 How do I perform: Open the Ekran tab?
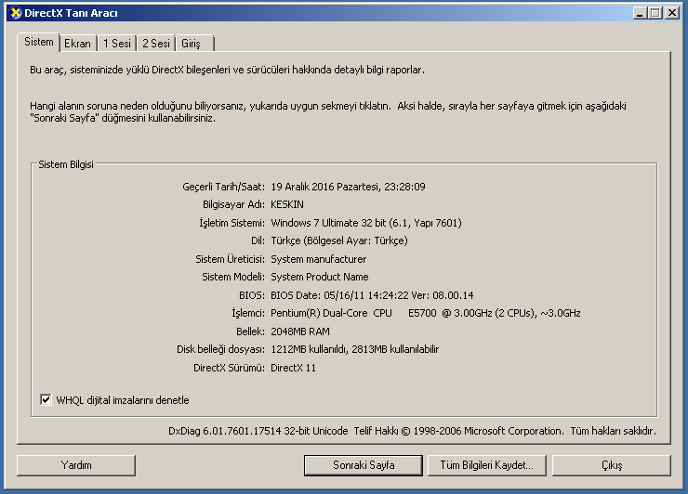click(78, 44)
